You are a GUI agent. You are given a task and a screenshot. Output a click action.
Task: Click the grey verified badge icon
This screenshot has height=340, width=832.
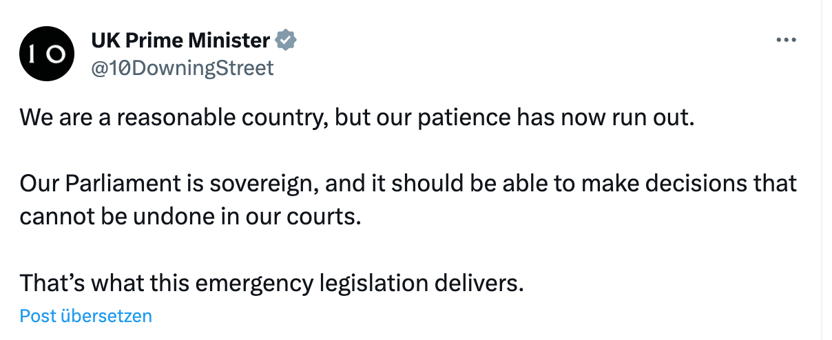click(286, 41)
